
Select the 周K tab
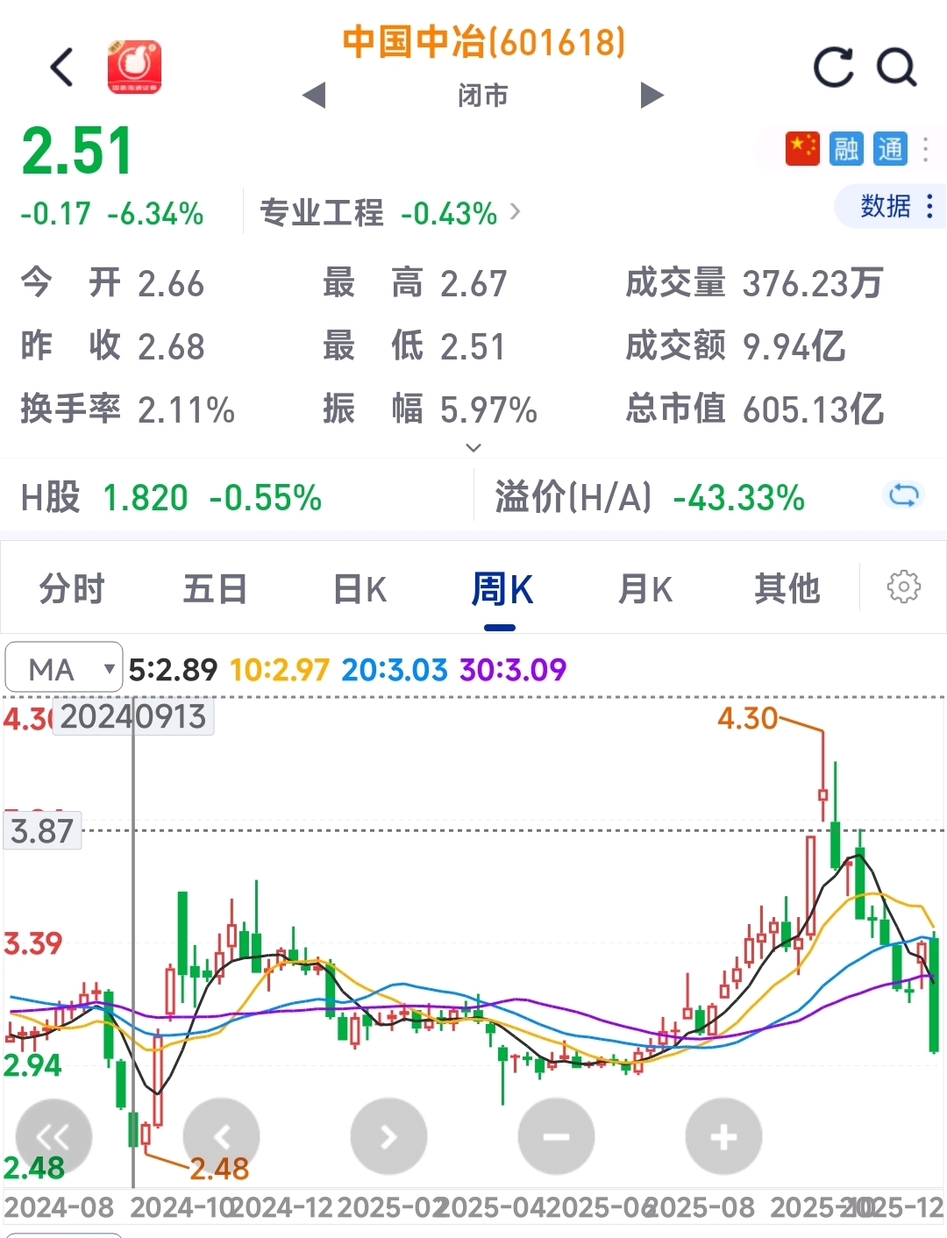pyautogui.click(x=502, y=588)
